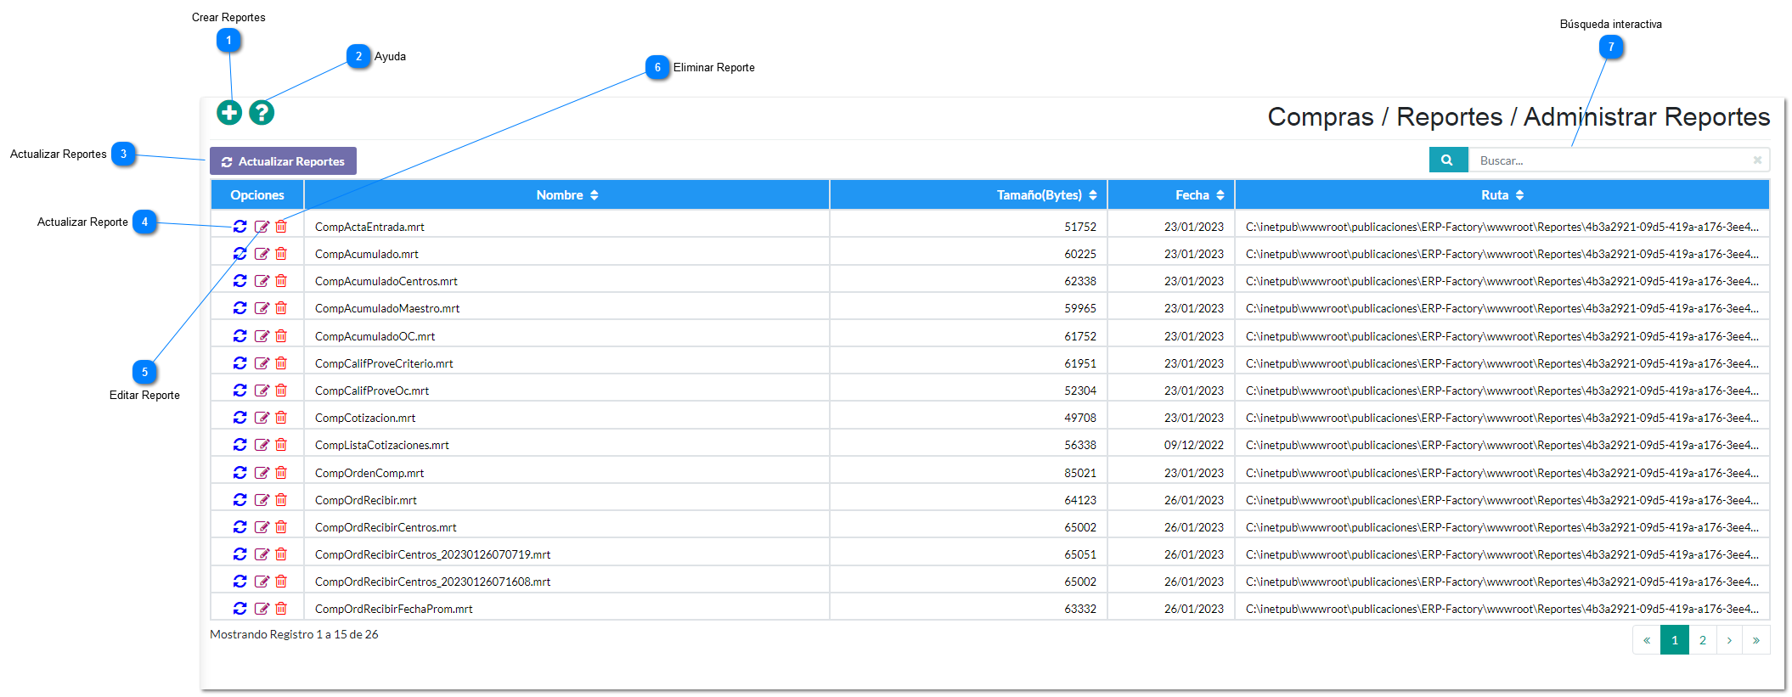Screen dimensions: 1792x697
Task: Click Mostrando Registro 1 a 15 de 26 text
Action: coord(294,634)
